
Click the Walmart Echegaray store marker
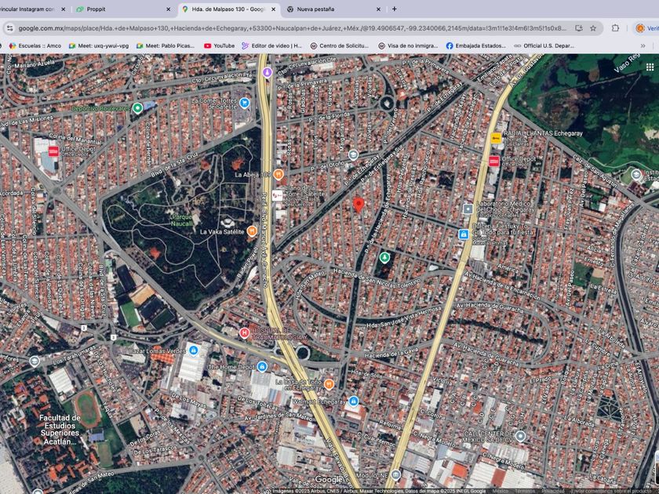tap(354, 401)
